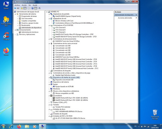Screen dimensions: 162x129
Task: Click the Monitores category icon
Action: pyautogui.click(x=51, y=89)
